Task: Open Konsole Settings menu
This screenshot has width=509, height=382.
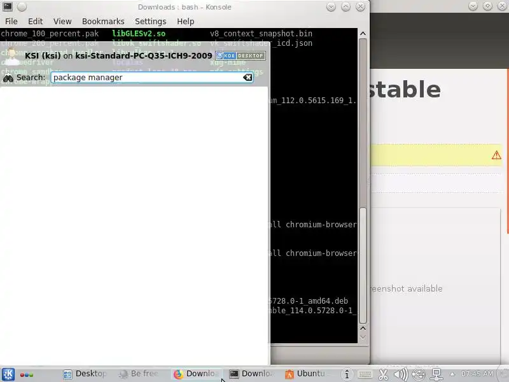Action: coord(150,22)
